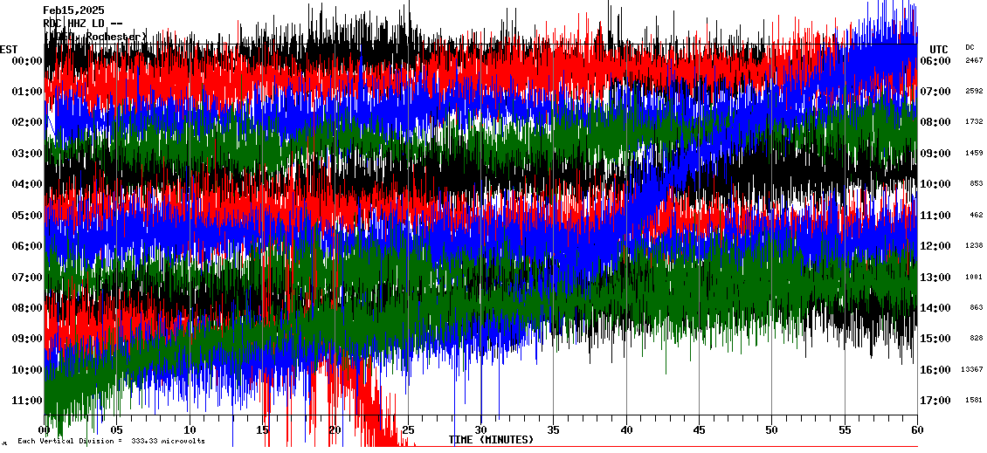This screenshot has width=987, height=453.
Task: Select the 10:00 UTC row label
Action: tap(935, 184)
